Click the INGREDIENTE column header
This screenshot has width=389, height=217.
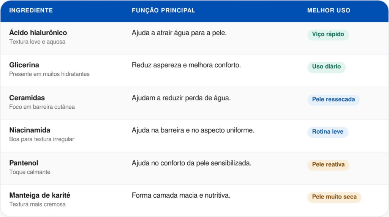[x=31, y=10]
